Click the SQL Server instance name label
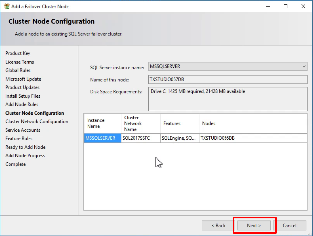 117,68
